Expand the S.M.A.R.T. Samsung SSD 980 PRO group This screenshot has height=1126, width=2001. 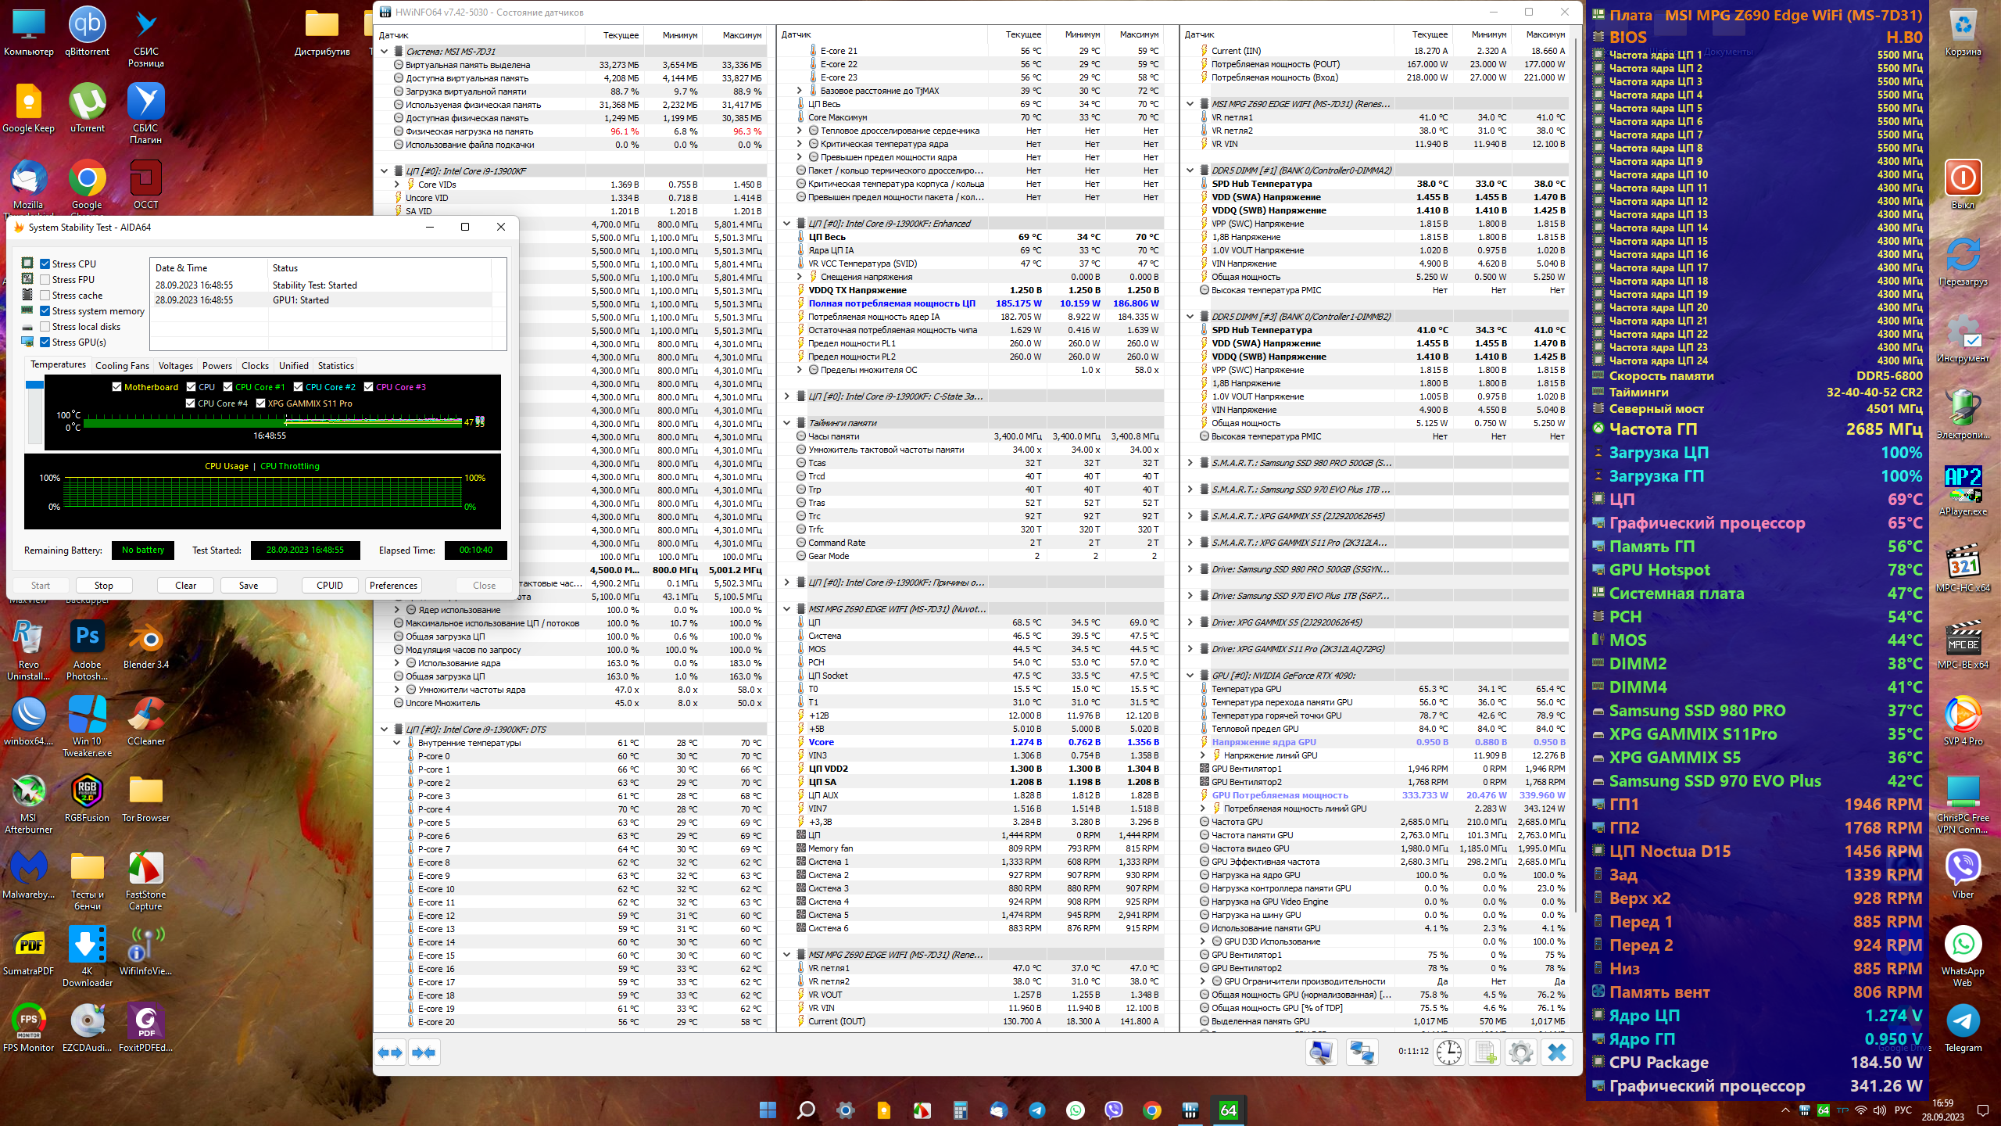1190,463
